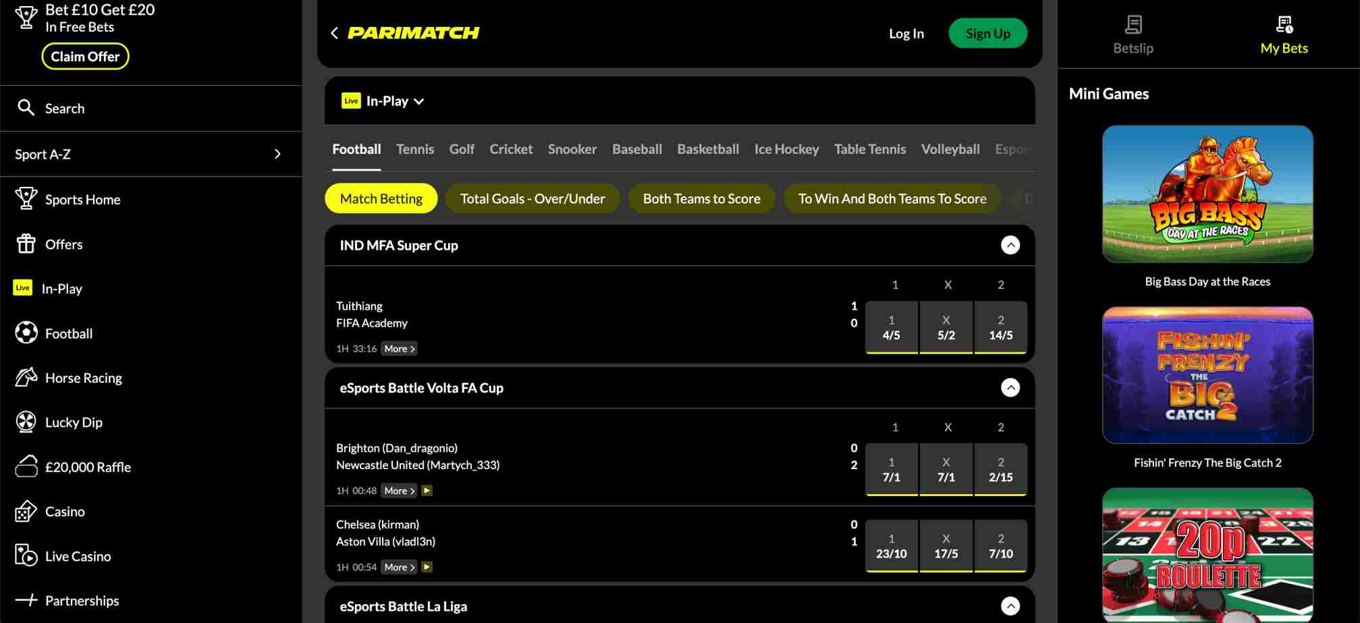Image resolution: width=1360 pixels, height=623 pixels.
Task: Open Fishin' Frenzy The Big Catch 2 game
Action: click(1207, 375)
